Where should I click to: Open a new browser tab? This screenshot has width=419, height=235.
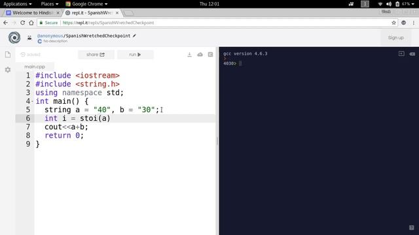click(129, 13)
